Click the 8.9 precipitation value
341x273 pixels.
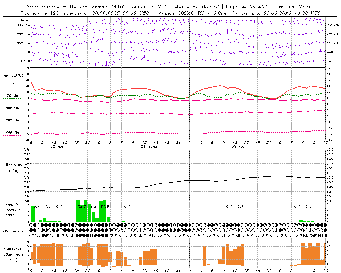coord(93,206)
